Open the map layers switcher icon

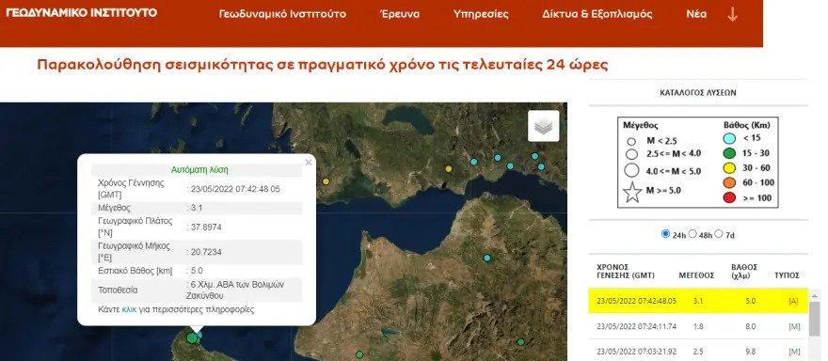[x=544, y=126]
